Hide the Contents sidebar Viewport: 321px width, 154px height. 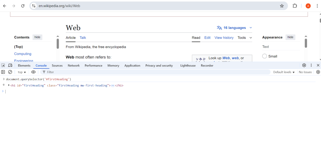click(x=37, y=37)
